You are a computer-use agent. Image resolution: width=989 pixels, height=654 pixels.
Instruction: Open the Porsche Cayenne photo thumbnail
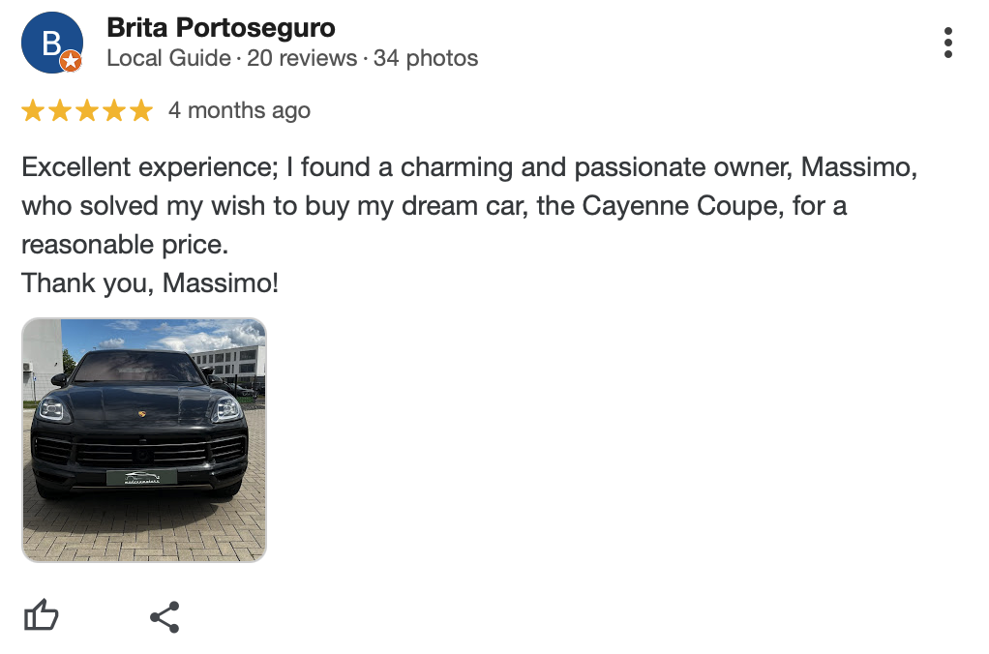(143, 439)
